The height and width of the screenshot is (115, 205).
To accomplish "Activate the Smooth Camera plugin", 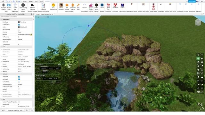I will click(32, 6).
